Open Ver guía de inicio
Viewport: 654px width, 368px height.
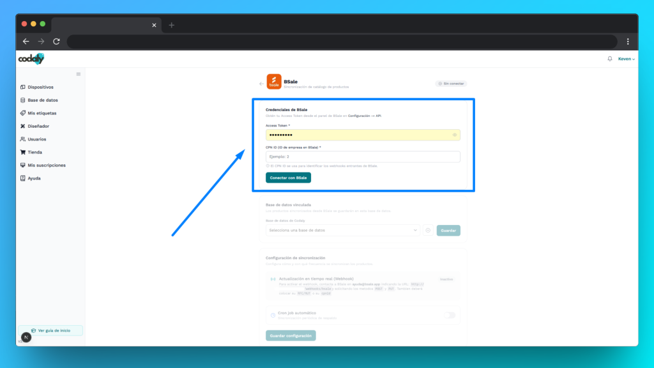[50, 330]
